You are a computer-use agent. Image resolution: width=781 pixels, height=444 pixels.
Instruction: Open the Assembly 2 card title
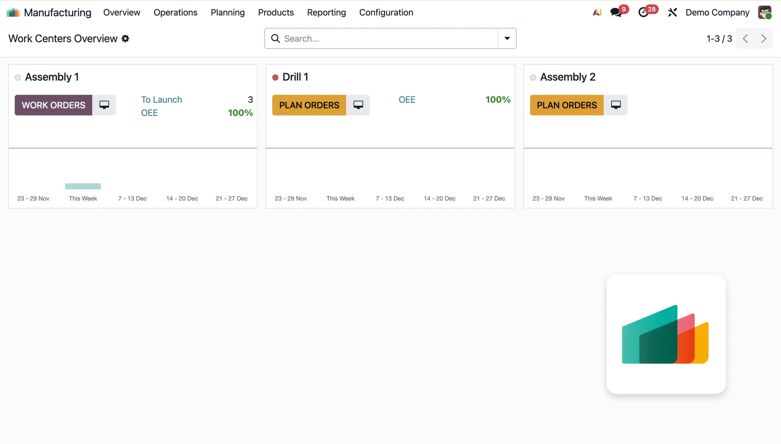click(x=567, y=77)
